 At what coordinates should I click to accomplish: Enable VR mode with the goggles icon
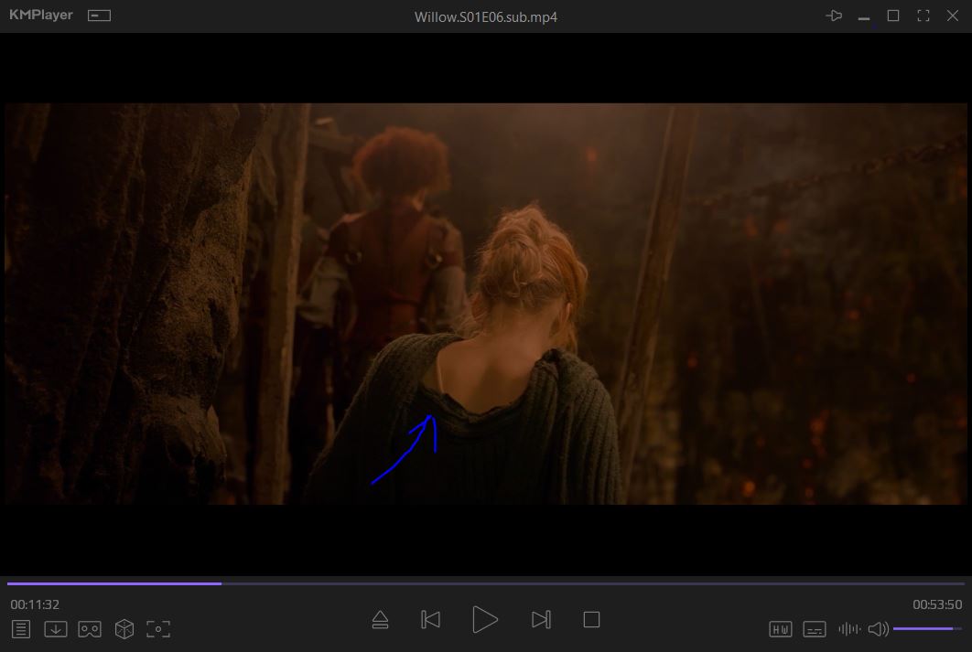pos(90,629)
